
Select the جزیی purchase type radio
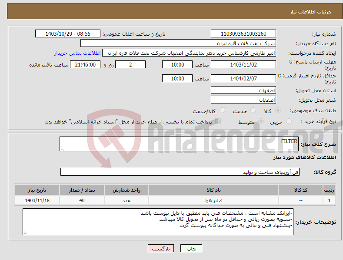click(289, 121)
